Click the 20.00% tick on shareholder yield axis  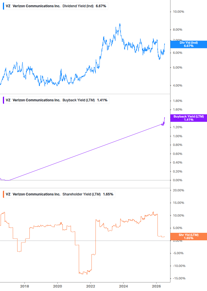click(x=178, y=191)
